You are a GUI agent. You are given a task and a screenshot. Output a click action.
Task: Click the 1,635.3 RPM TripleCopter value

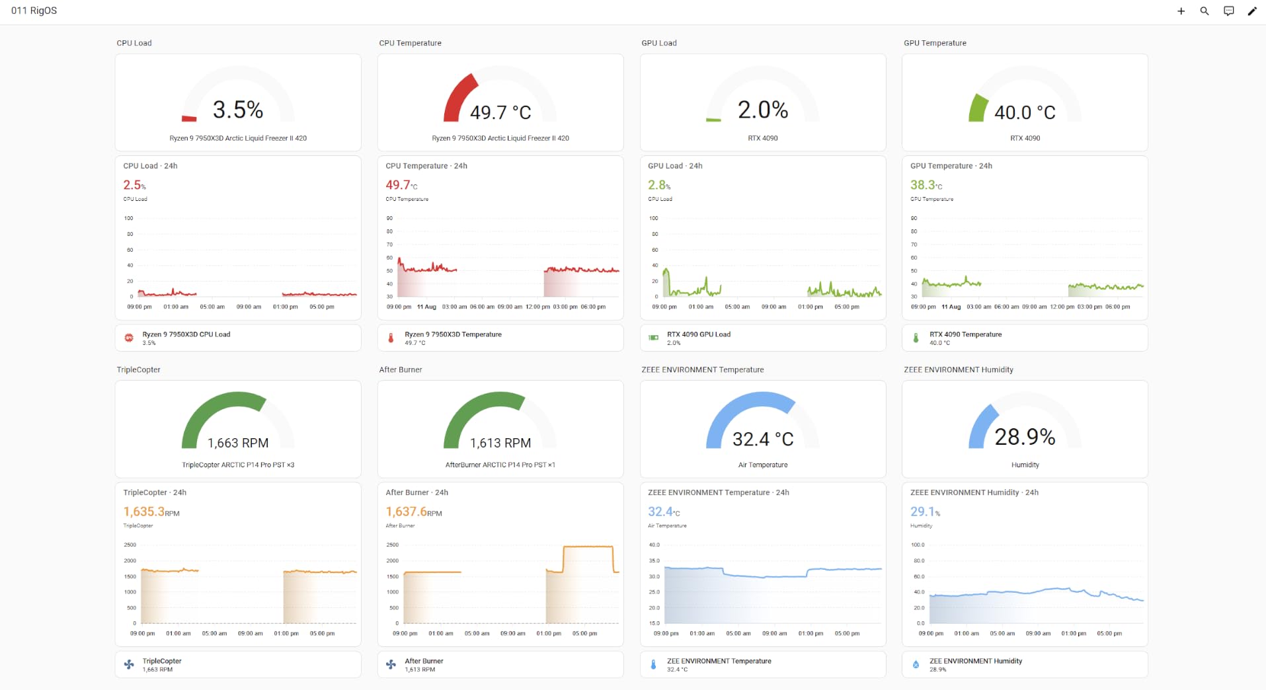point(151,512)
